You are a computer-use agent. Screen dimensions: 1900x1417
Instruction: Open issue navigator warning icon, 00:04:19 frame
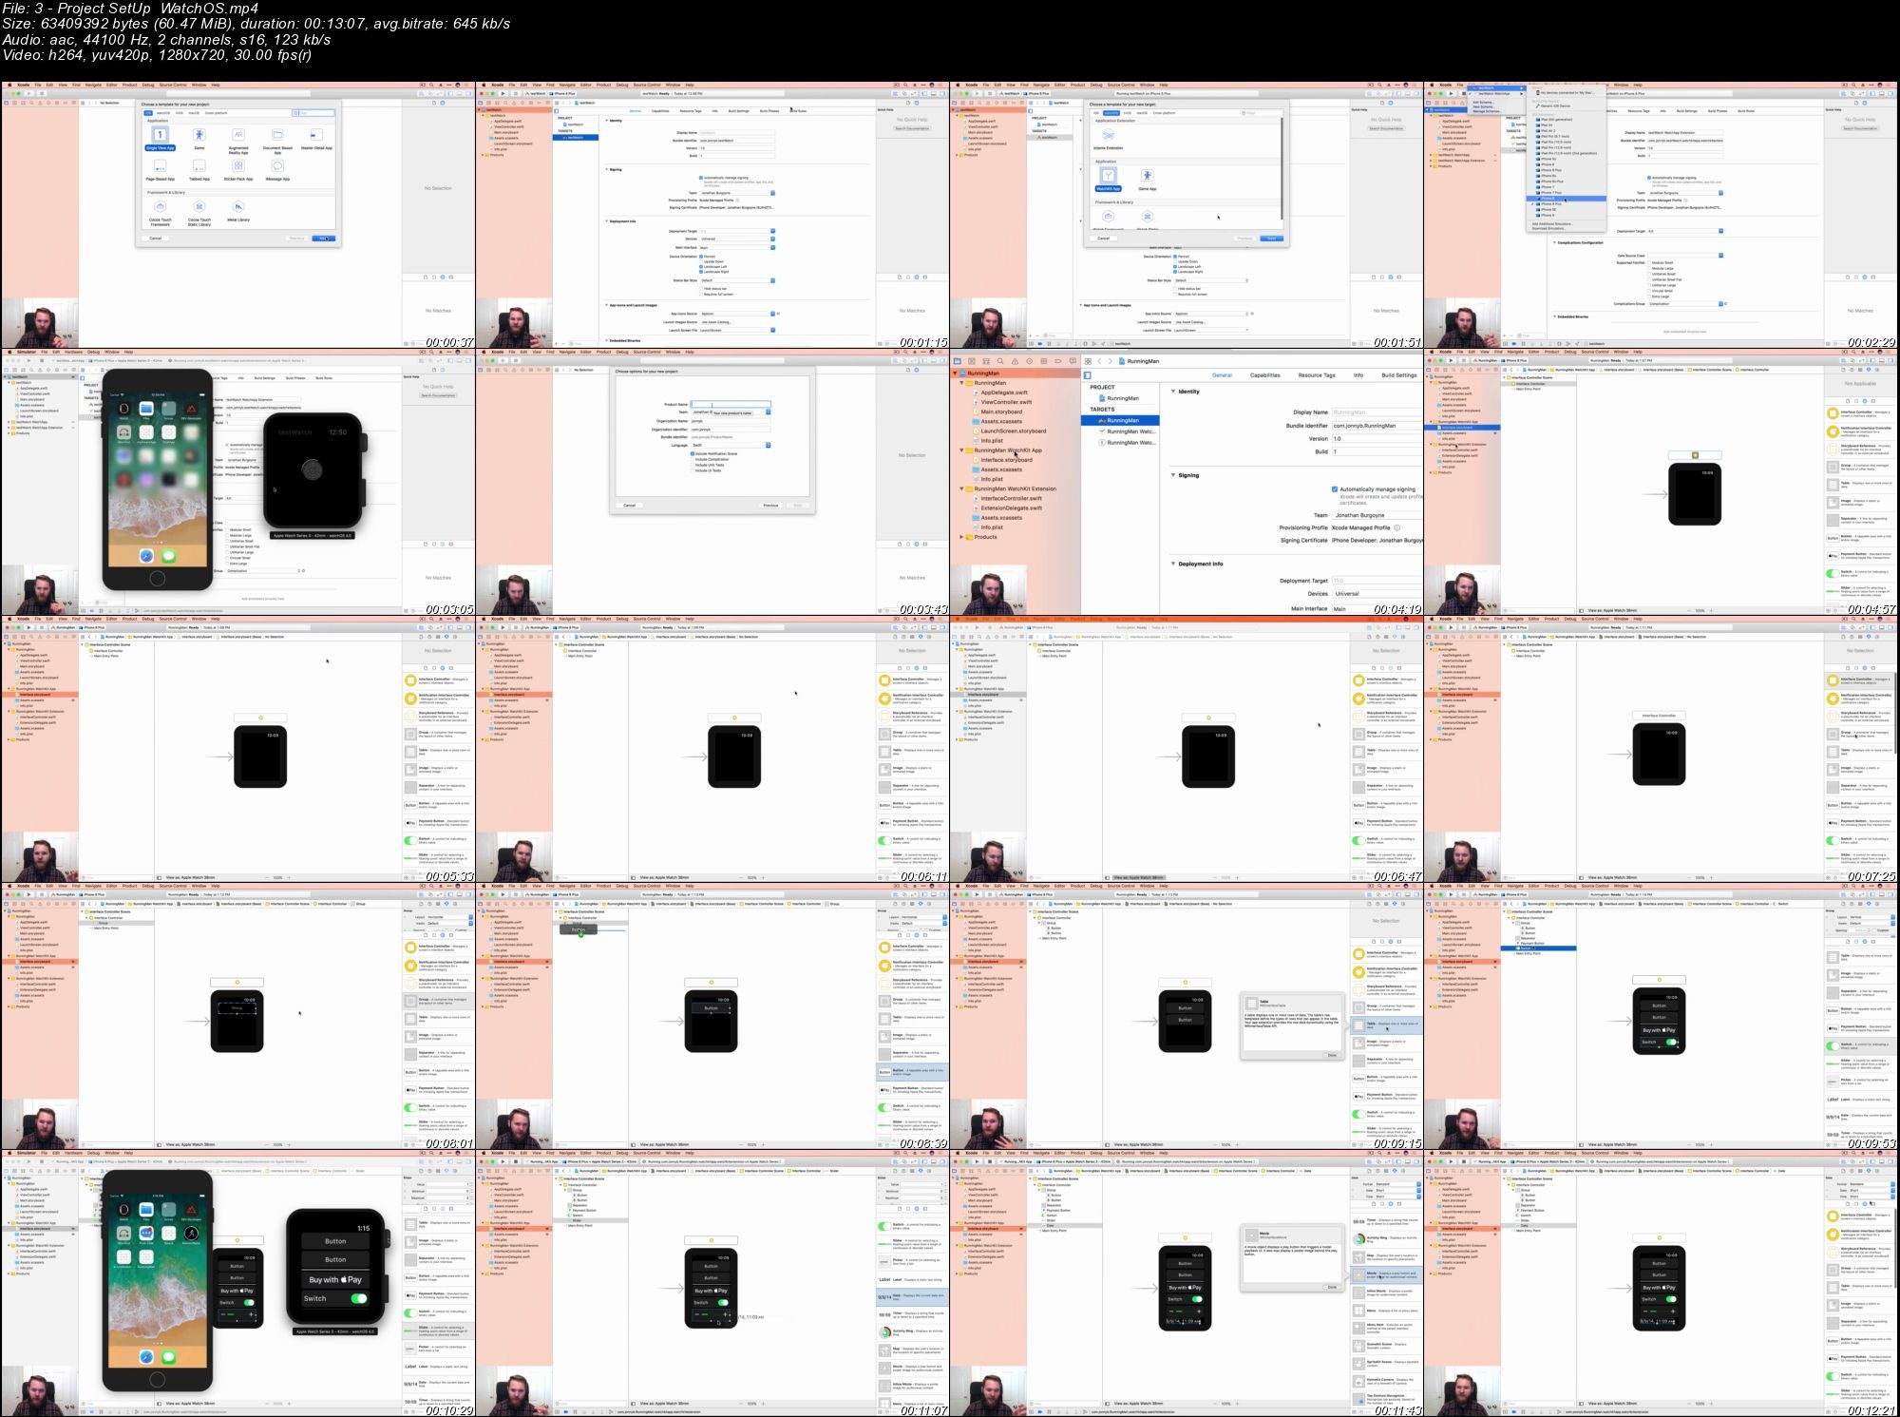1015,361
